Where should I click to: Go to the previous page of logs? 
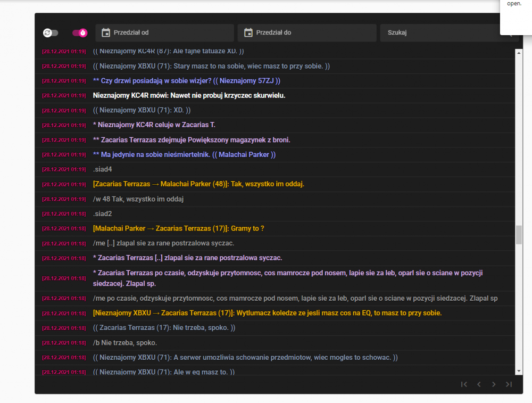479,384
